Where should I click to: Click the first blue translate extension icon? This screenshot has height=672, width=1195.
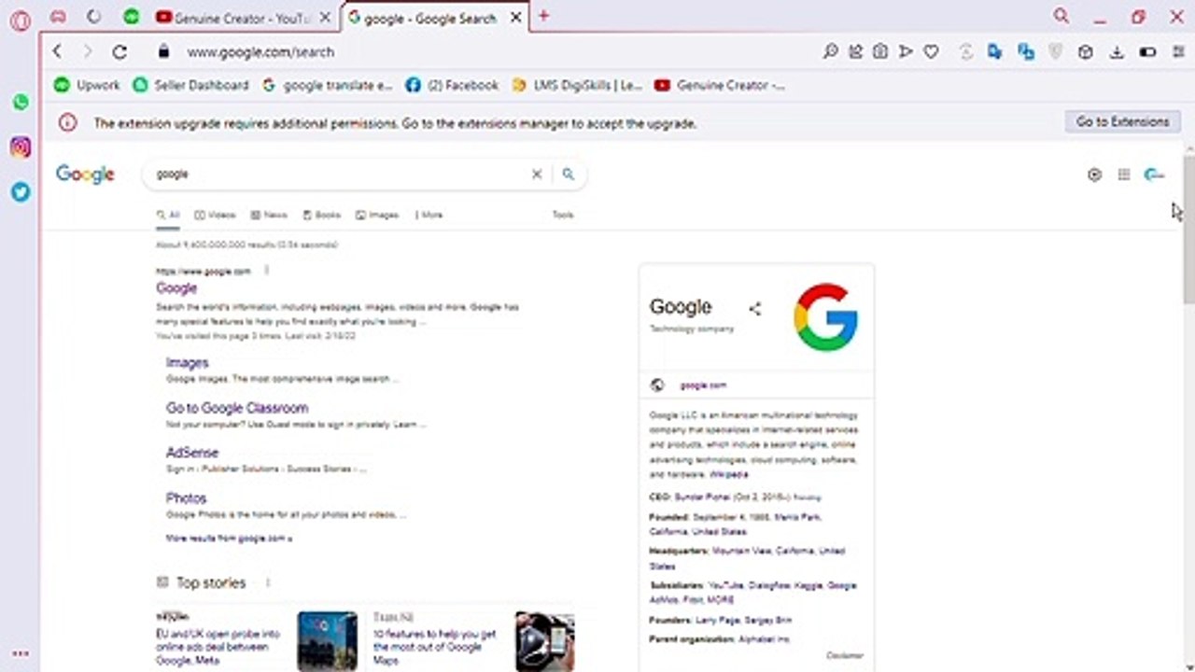(995, 52)
